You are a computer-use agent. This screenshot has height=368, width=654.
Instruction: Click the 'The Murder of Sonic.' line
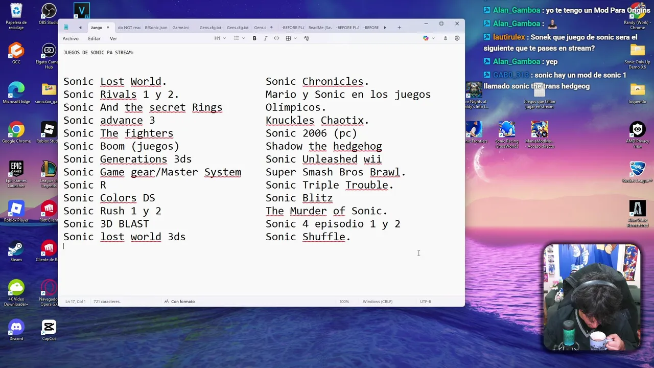point(326,211)
